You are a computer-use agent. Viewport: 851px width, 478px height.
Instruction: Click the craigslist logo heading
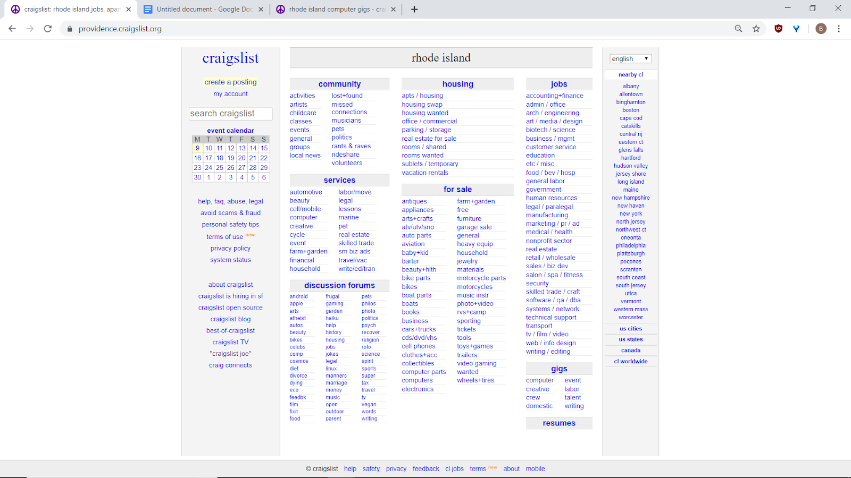tap(231, 58)
